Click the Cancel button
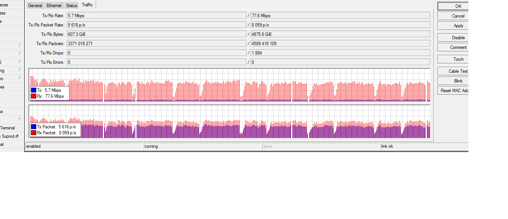This screenshot has height=219, width=508. pos(453,16)
